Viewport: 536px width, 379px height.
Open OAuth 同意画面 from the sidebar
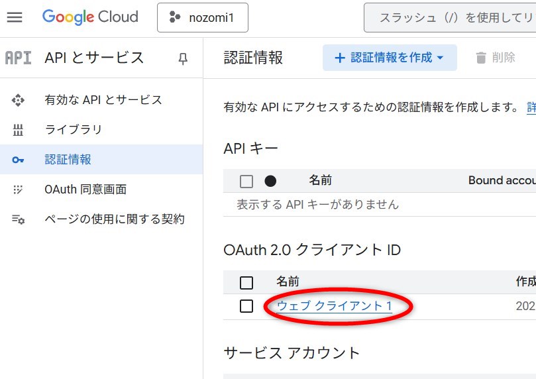pyautogui.click(x=85, y=189)
